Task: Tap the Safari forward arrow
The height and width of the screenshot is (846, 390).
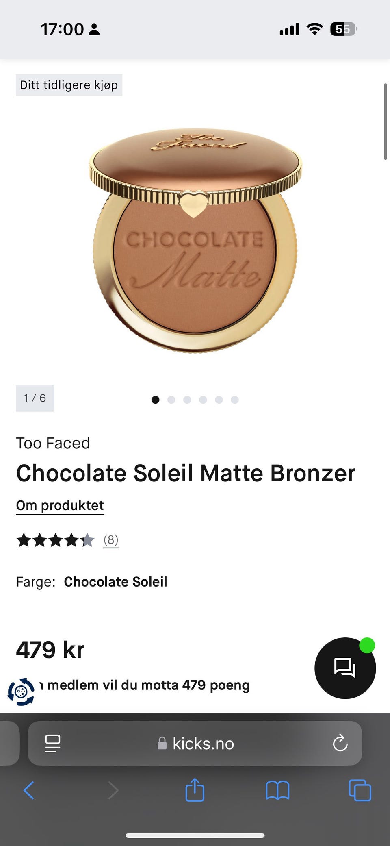Action: pyautogui.click(x=113, y=790)
